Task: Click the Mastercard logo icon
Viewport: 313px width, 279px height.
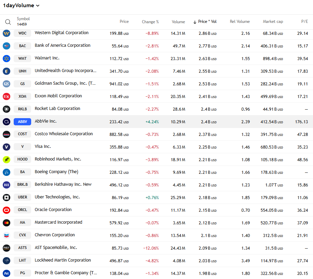Action: (x=7, y=223)
